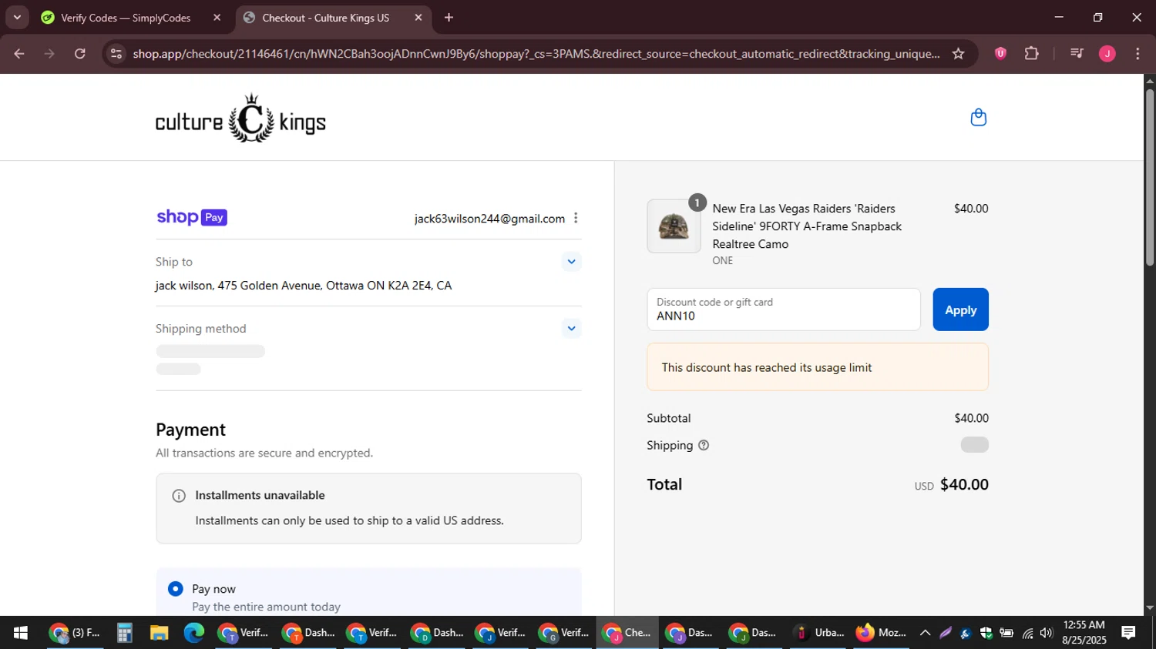1156x649 pixels.
Task: Open the Windows Start menu
Action: pyautogui.click(x=21, y=633)
